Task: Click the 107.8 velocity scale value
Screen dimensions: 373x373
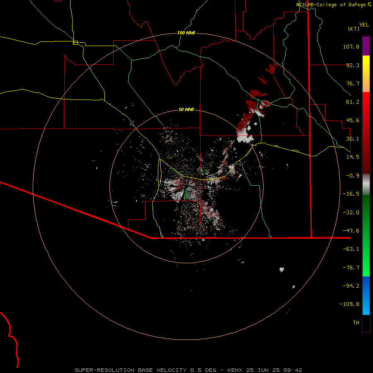Action: pos(351,46)
